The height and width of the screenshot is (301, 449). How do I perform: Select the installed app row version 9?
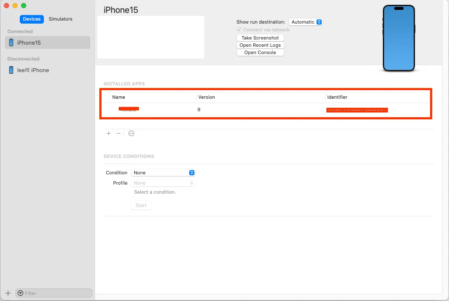[x=266, y=109]
